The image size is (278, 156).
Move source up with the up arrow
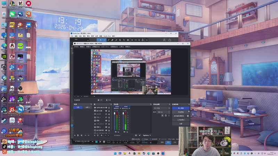(x=105, y=135)
